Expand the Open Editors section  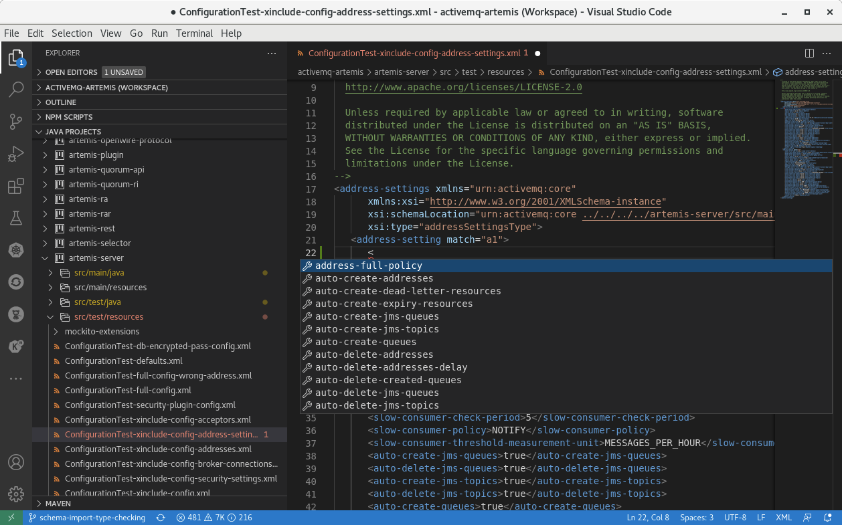[x=160, y=72]
